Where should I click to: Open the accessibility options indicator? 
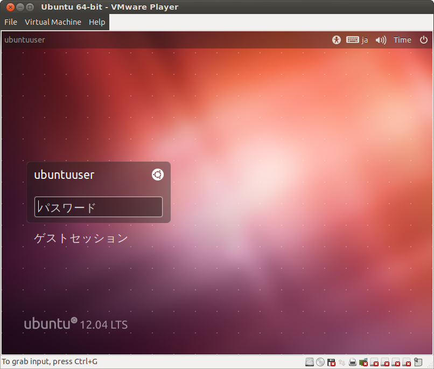(337, 40)
